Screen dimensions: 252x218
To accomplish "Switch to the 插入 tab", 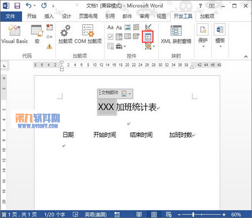I will click(49, 16).
